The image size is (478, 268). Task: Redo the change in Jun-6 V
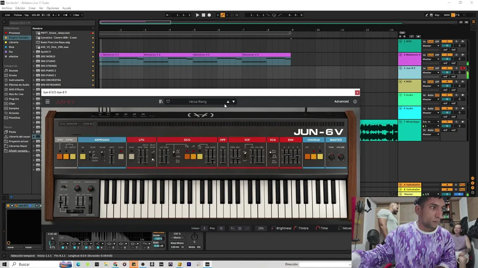pyautogui.click(x=247, y=228)
